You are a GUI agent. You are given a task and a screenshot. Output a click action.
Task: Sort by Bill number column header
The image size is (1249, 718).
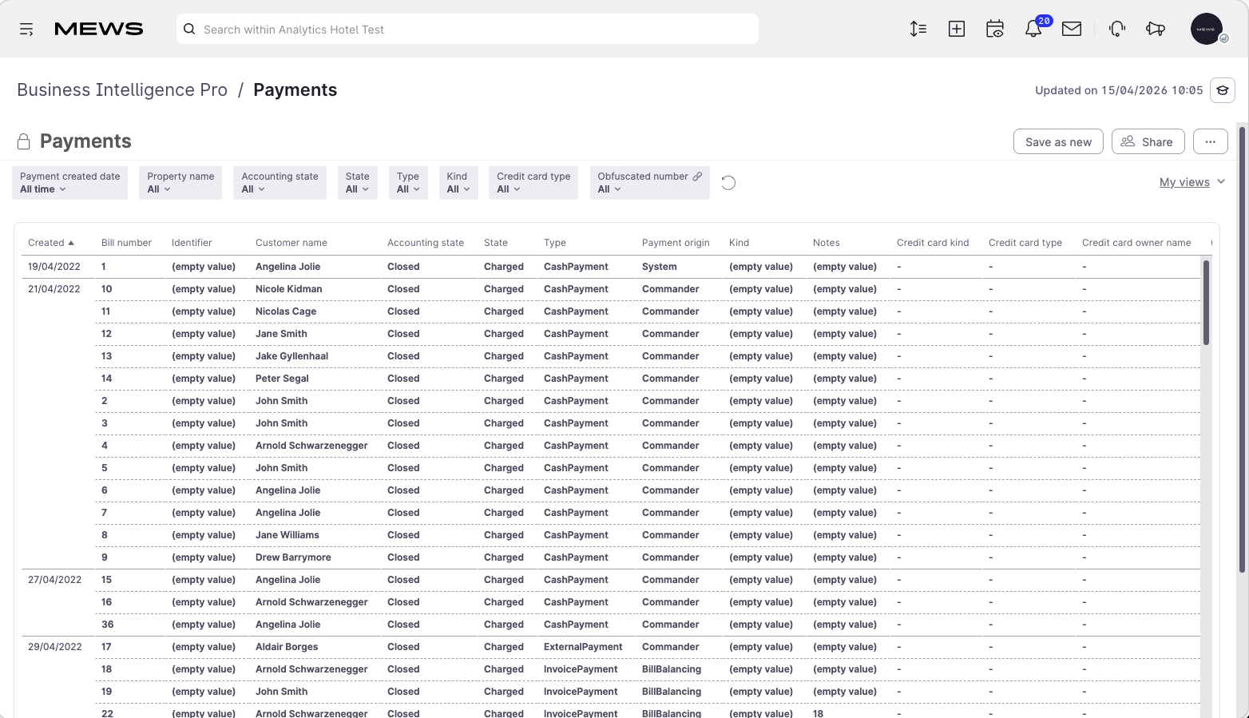coord(126,243)
